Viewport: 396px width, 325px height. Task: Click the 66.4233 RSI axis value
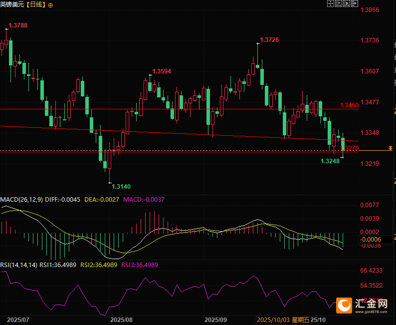click(371, 271)
